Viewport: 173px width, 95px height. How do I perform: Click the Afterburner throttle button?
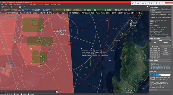(x=166, y=54)
